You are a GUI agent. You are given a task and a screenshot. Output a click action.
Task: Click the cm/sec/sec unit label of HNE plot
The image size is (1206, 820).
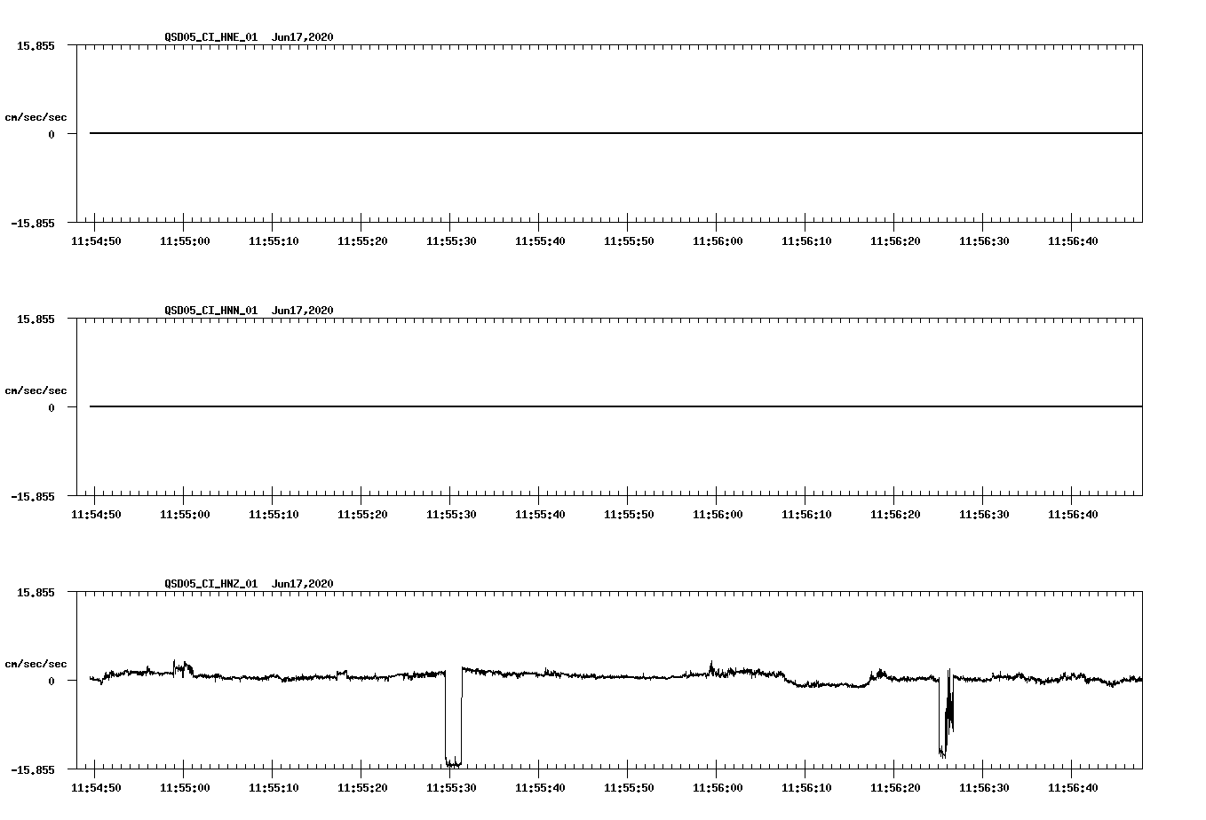tap(36, 117)
